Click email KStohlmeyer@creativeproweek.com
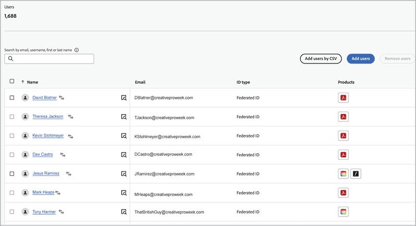The image size is (416, 226). (167, 137)
